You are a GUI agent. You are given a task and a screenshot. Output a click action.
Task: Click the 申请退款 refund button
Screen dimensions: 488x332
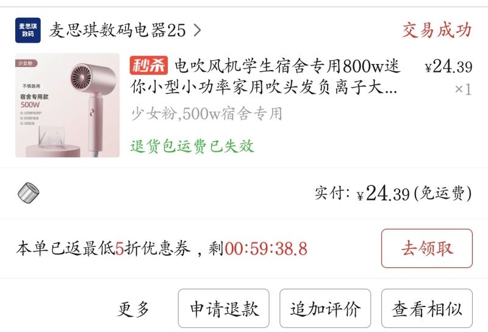pyautogui.click(x=224, y=308)
